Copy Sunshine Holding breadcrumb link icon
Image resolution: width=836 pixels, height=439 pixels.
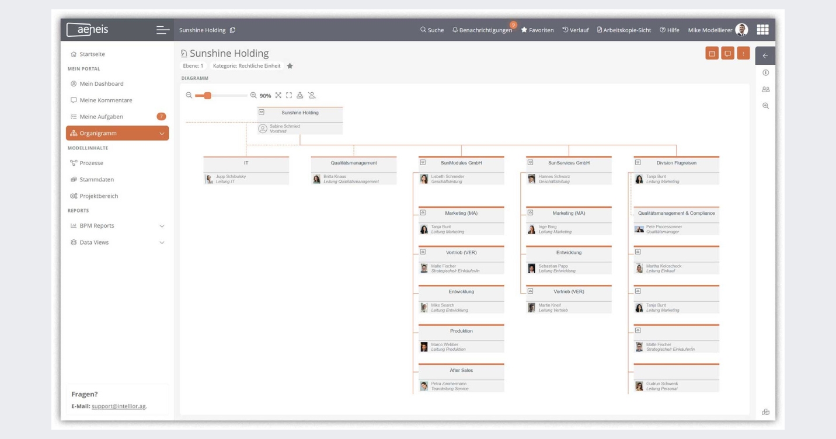(232, 30)
